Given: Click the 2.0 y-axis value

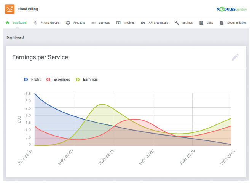Looking at the screenshot, I should 28,115.
